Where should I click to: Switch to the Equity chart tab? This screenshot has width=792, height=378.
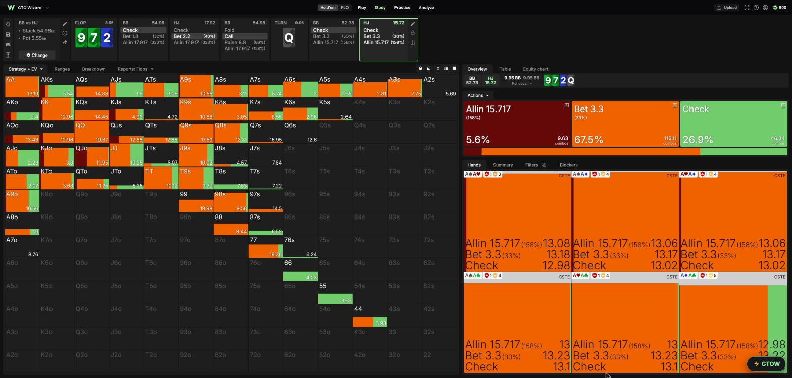tap(535, 69)
